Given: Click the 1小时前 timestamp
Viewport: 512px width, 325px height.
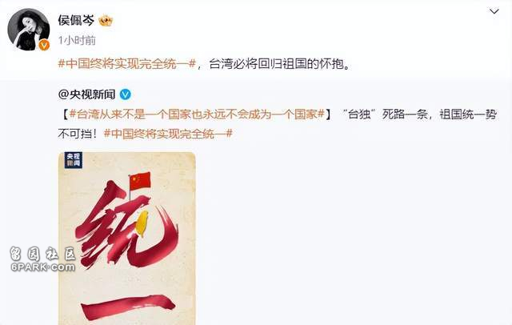Looking at the screenshot, I should coord(77,41).
